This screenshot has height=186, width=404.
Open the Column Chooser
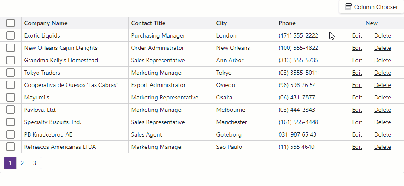(371, 7)
